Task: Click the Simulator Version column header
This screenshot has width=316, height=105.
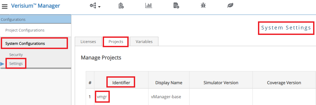Action: click(221, 83)
